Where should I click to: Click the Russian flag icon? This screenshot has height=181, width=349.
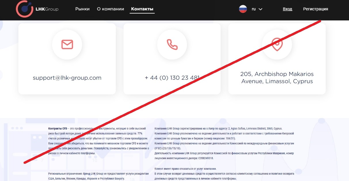[x=243, y=9]
